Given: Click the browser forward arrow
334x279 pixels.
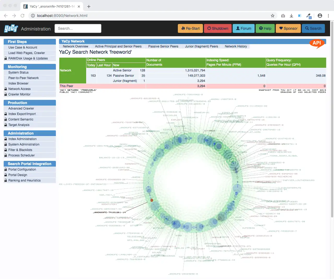Looking at the screenshot, I should tap(14, 16).
